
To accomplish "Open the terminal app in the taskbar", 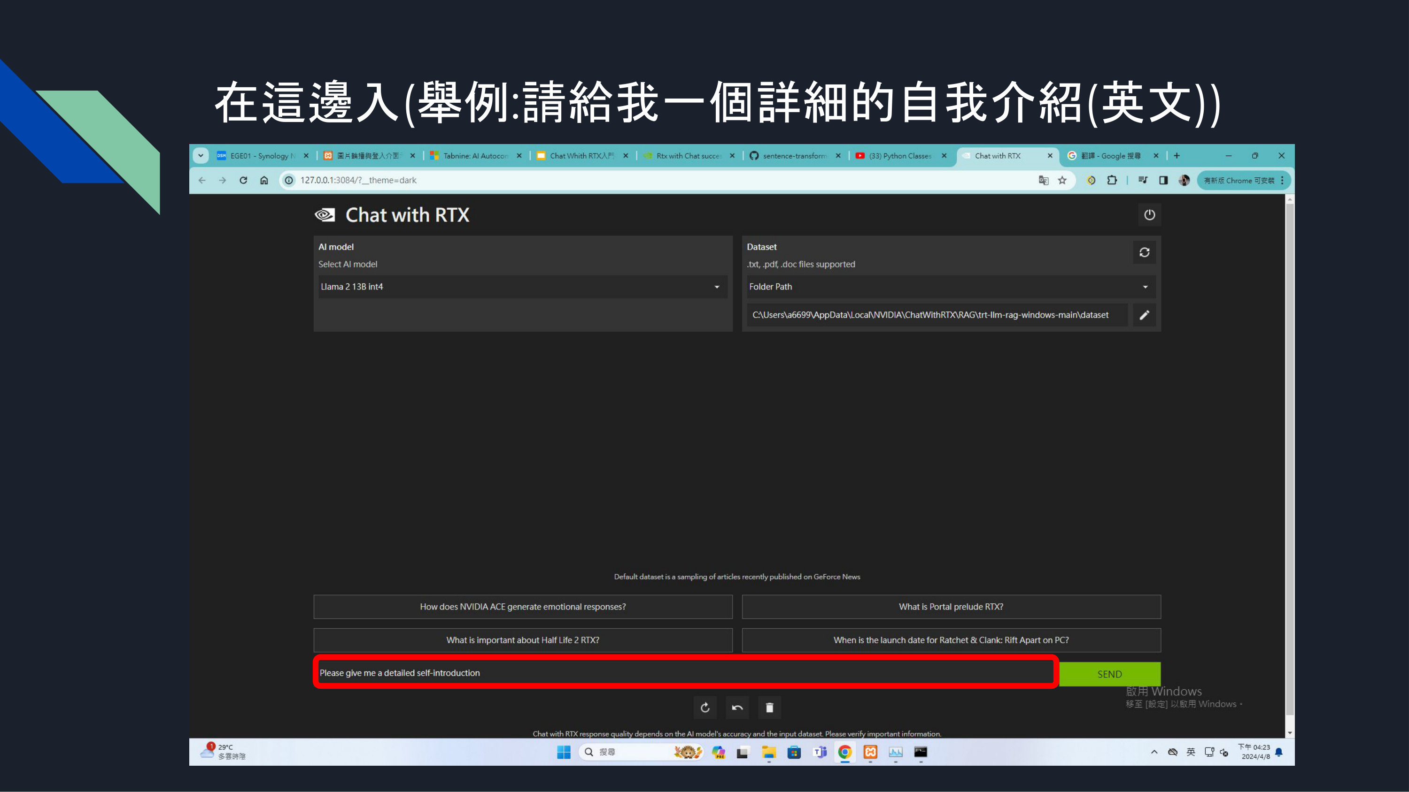I will [x=921, y=753].
